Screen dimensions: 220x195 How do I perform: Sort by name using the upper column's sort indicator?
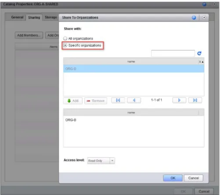(x=201, y=62)
